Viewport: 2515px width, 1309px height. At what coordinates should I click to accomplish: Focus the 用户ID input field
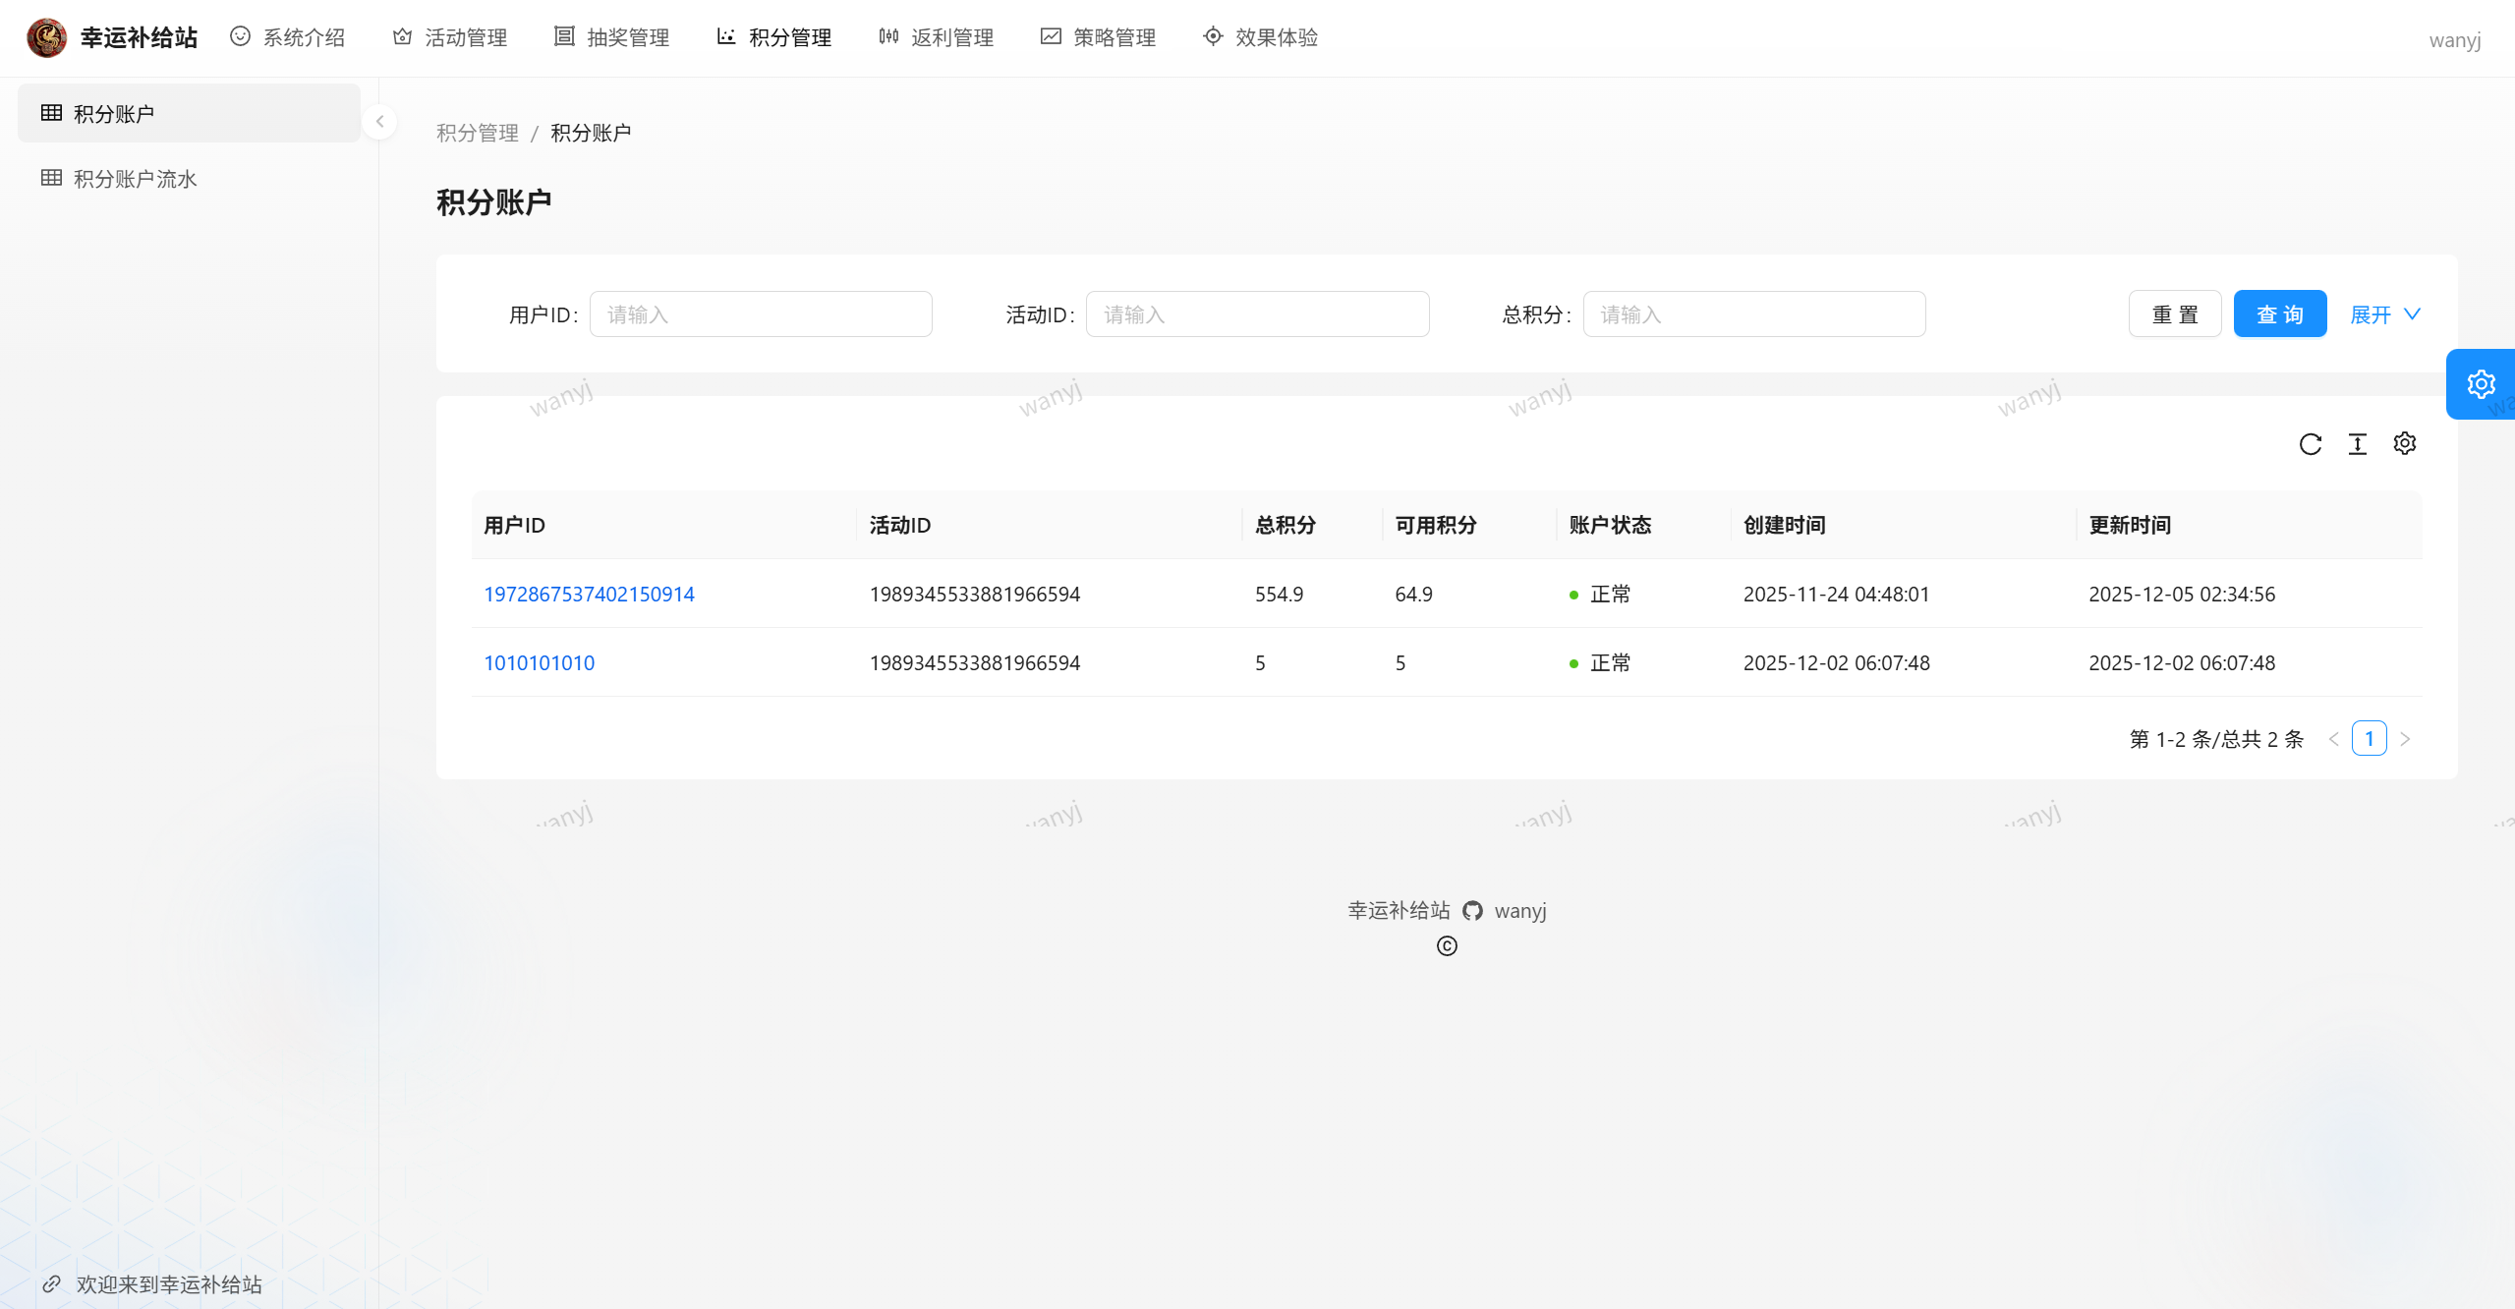[x=760, y=314]
